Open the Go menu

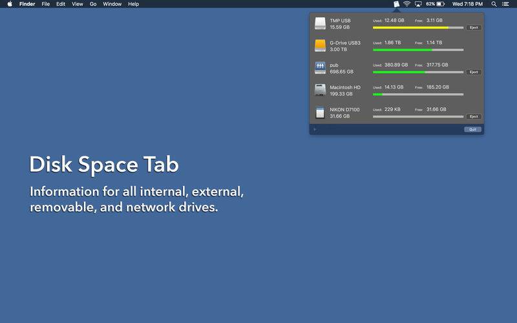click(x=93, y=4)
